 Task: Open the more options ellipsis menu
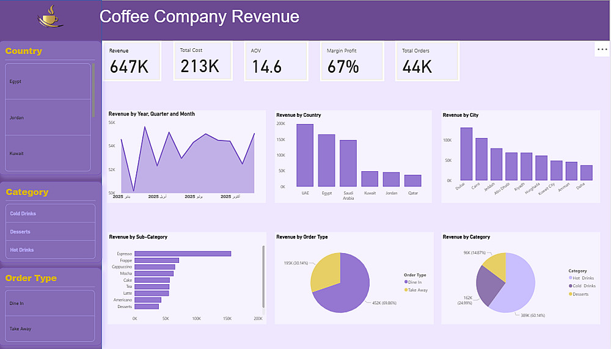click(602, 50)
